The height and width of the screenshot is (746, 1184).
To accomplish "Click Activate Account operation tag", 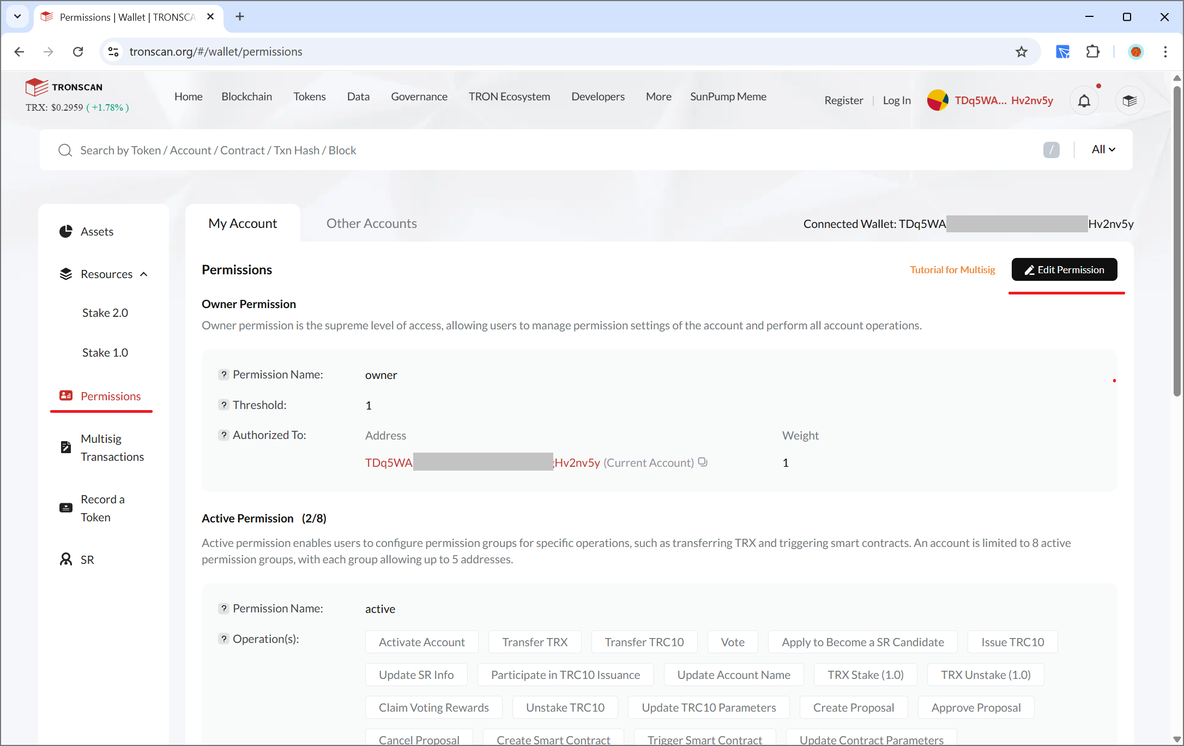I will 421,642.
